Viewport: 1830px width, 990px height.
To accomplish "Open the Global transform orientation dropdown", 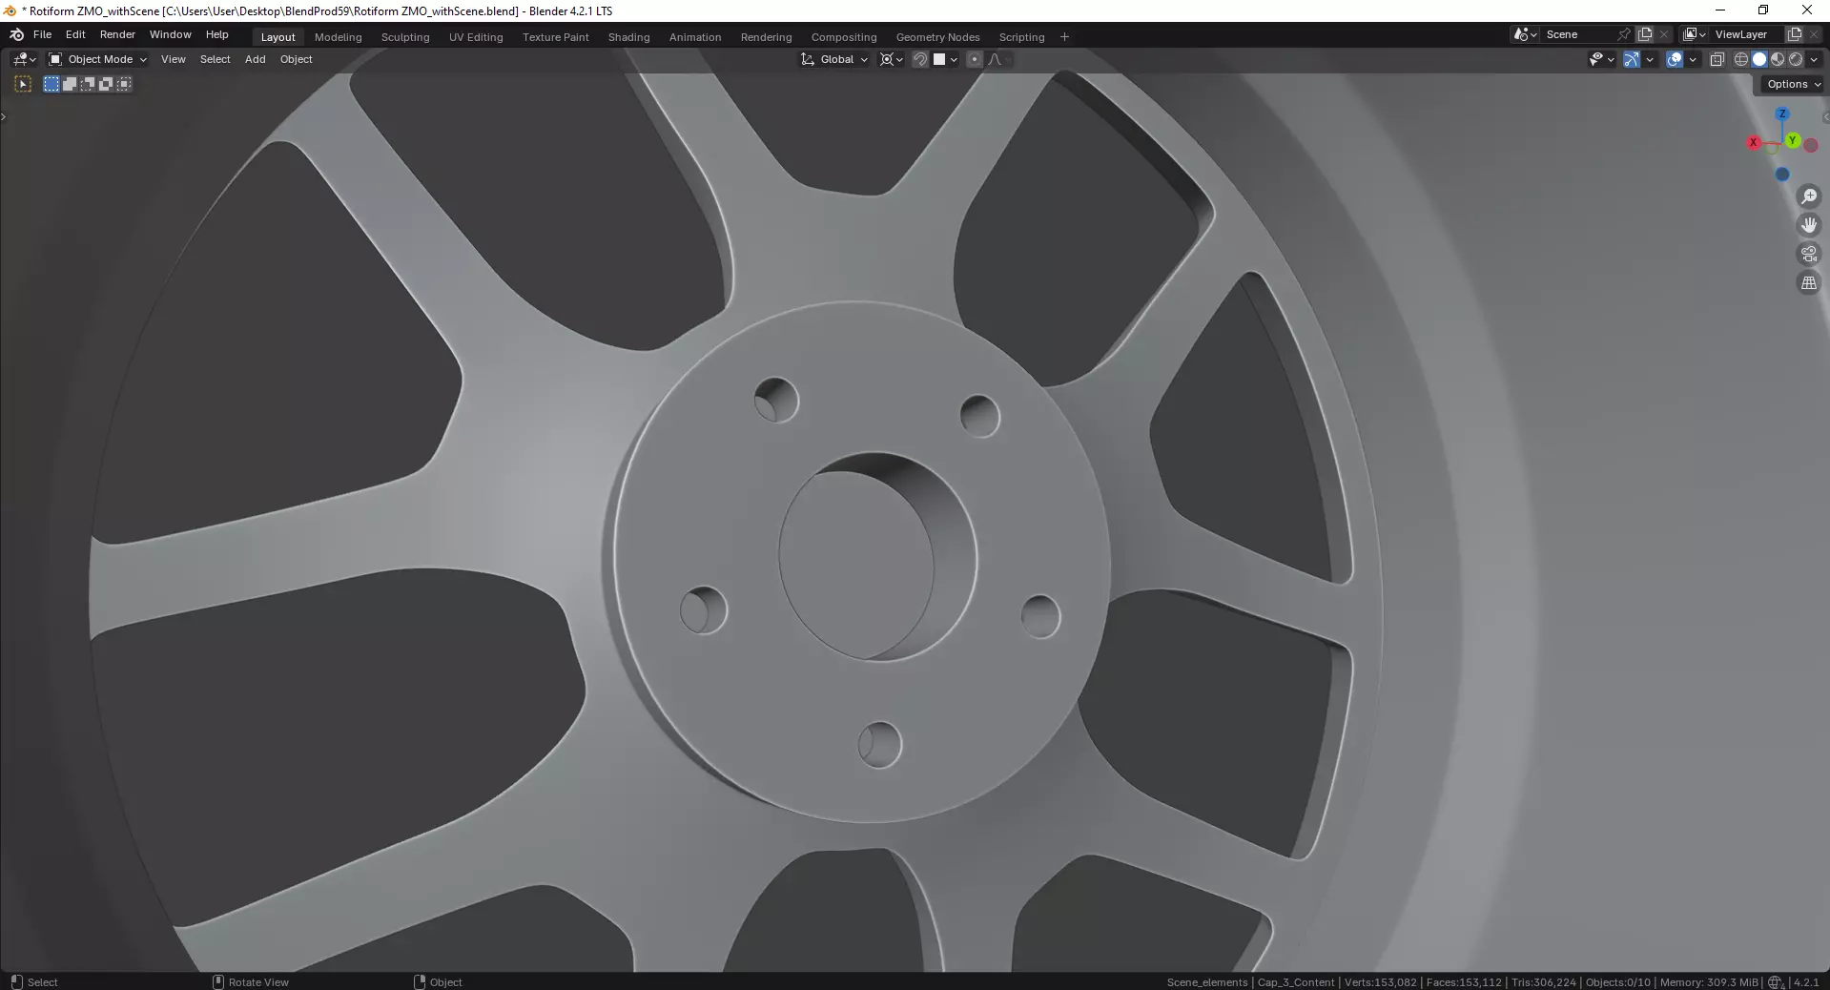I will tap(834, 59).
